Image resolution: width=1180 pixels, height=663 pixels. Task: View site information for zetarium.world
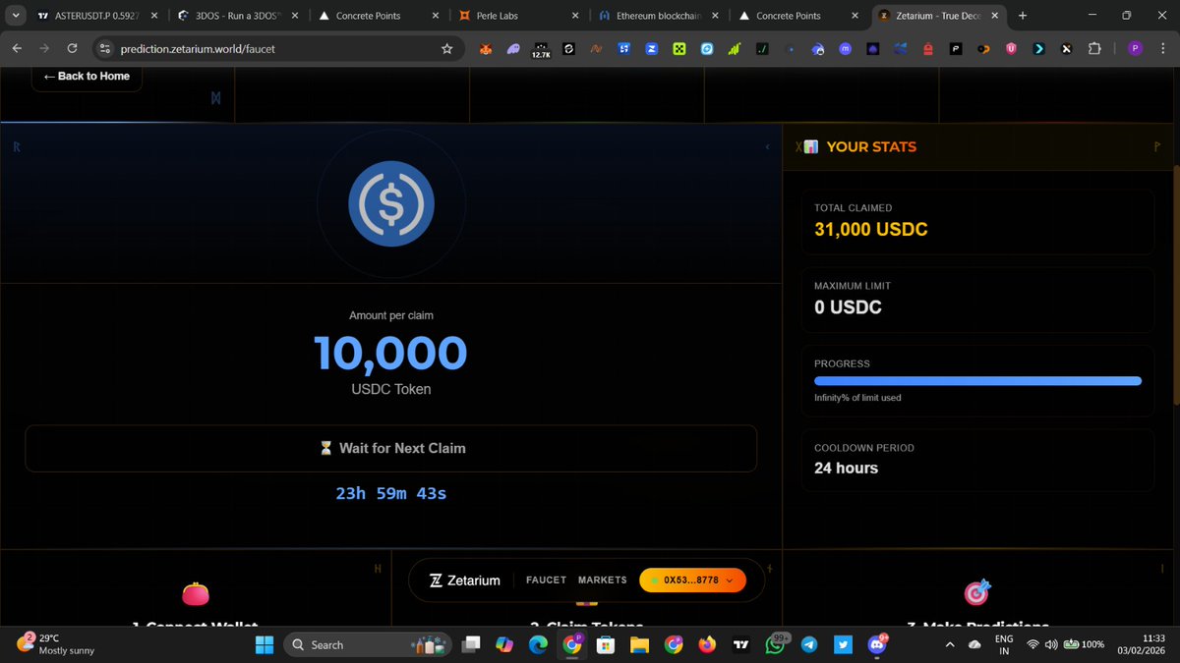tap(106, 49)
